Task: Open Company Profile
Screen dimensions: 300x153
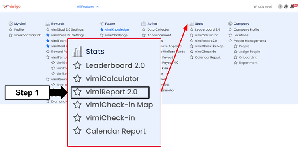Action: (x=246, y=29)
